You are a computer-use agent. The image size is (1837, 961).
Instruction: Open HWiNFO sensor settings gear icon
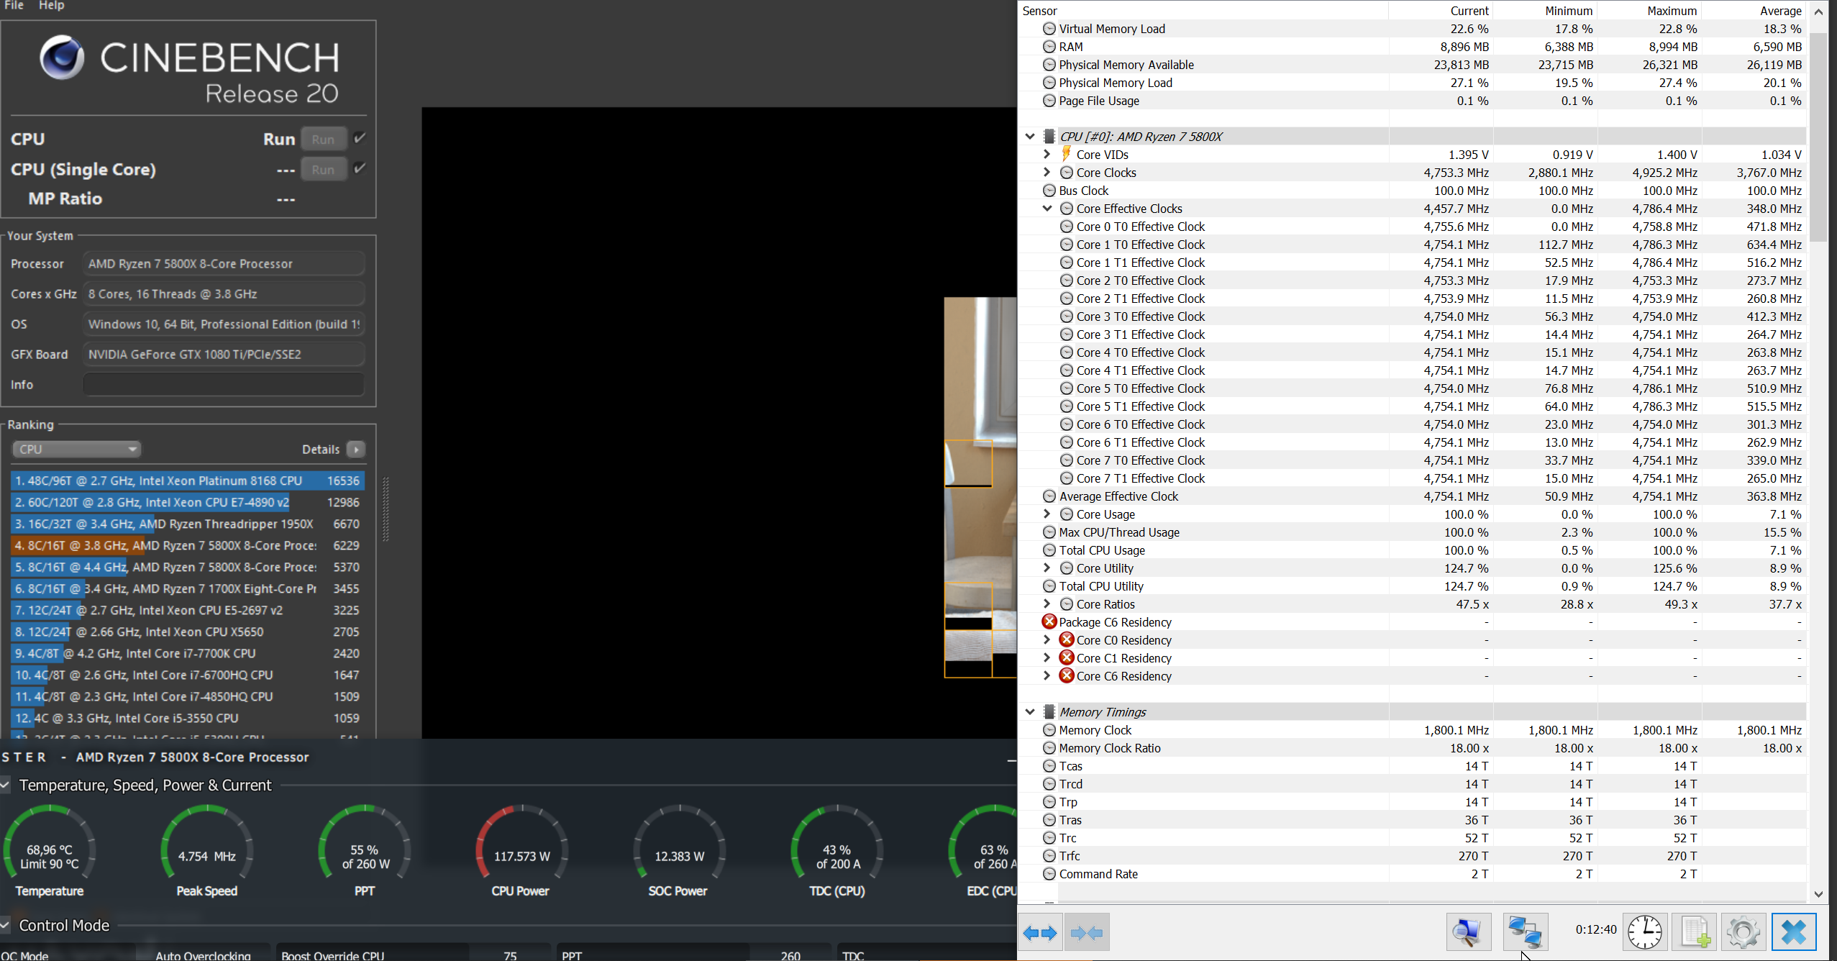(1743, 932)
